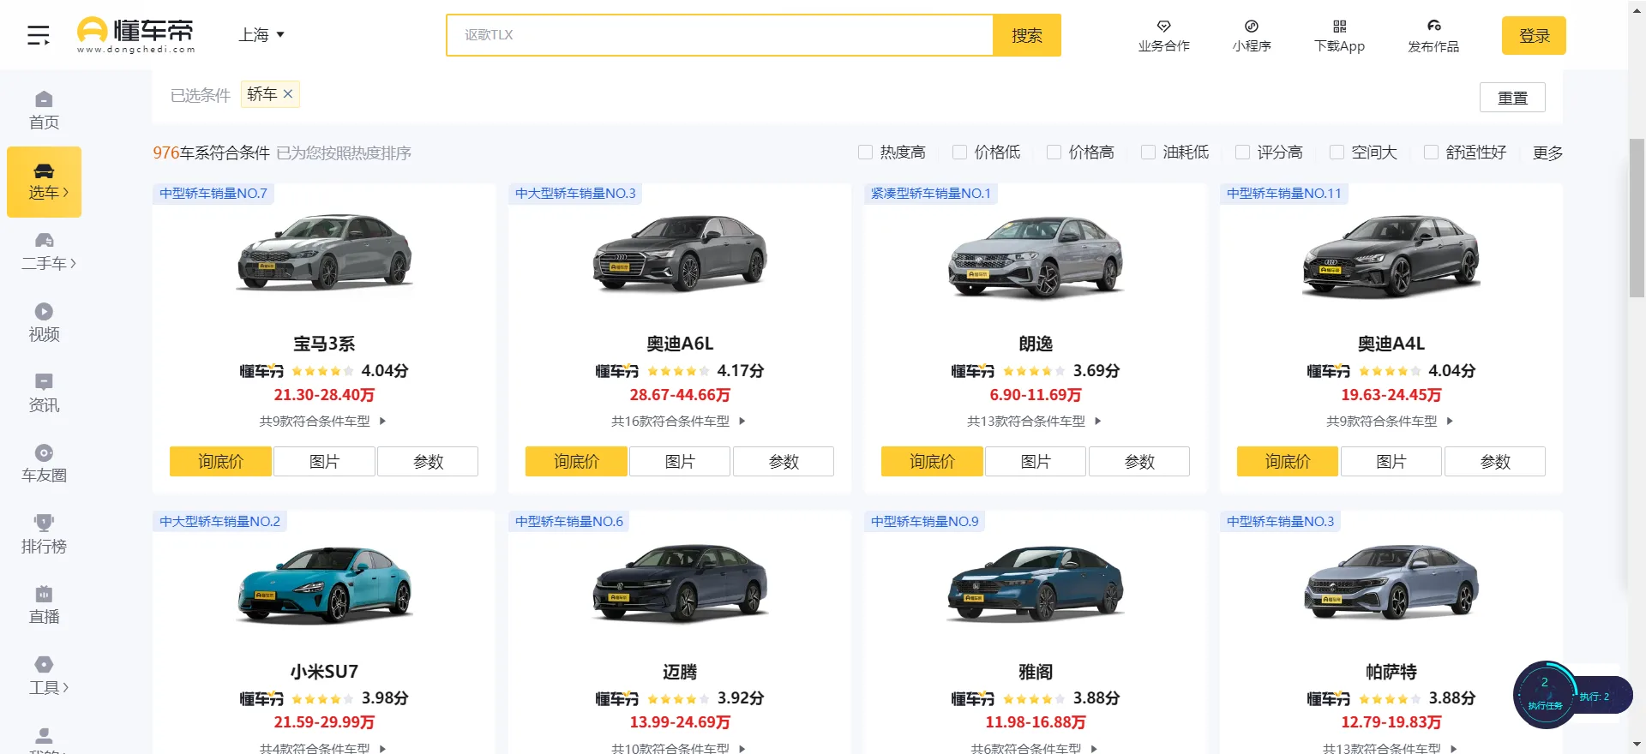Click 登录 button
This screenshot has height=754, width=1646.
click(1534, 35)
